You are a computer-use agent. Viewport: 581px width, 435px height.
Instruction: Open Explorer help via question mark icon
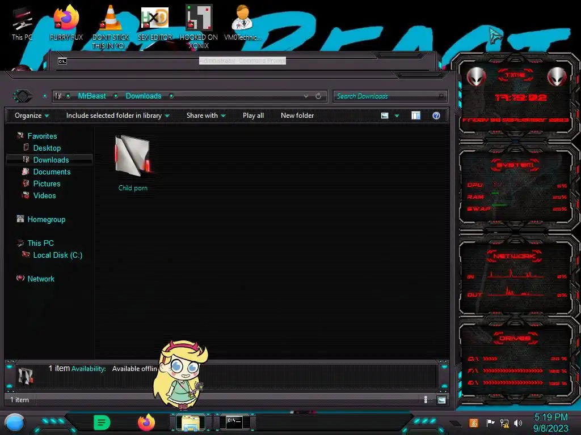click(436, 116)
